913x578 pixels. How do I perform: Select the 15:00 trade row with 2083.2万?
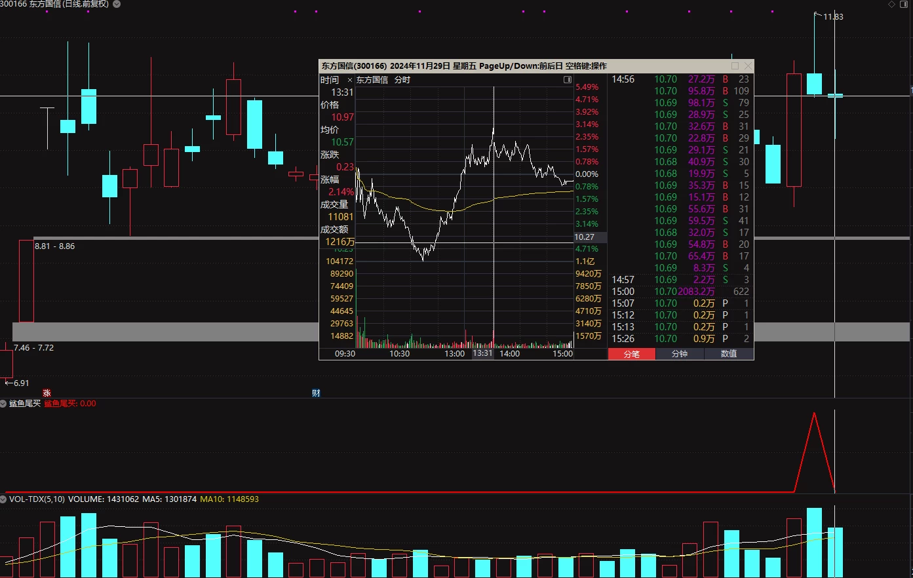680,292
